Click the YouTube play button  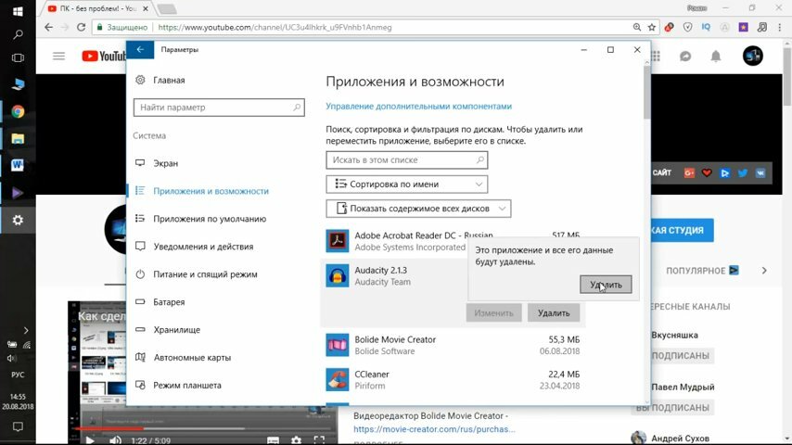[x=90, y=440]
